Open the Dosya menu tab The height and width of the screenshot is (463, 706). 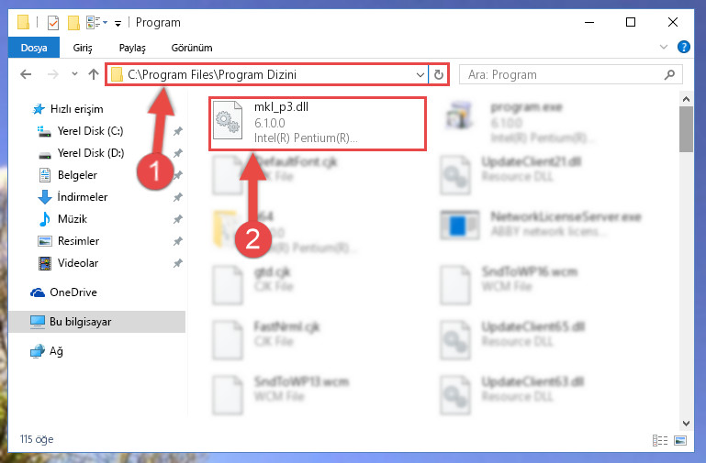[x=34, y=48]
